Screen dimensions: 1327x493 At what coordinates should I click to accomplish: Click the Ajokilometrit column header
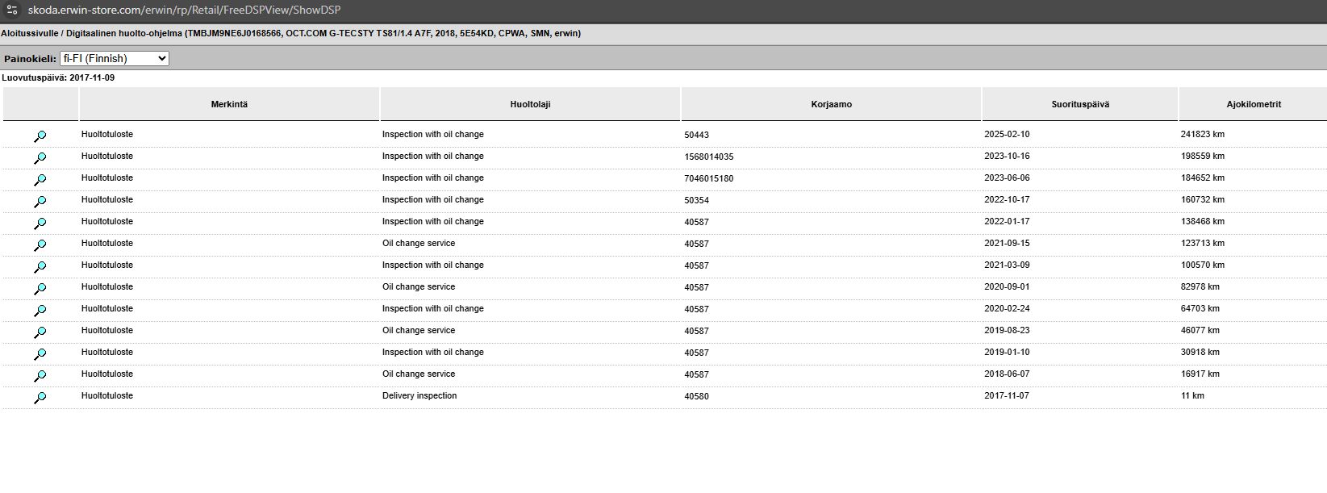tap(1253, 104)
